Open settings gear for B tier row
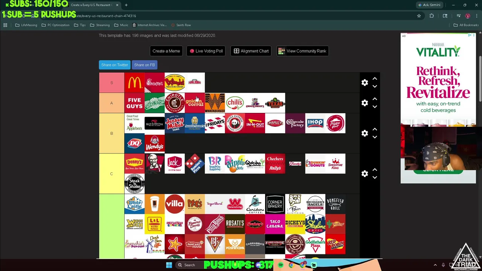 click(365, 133)
